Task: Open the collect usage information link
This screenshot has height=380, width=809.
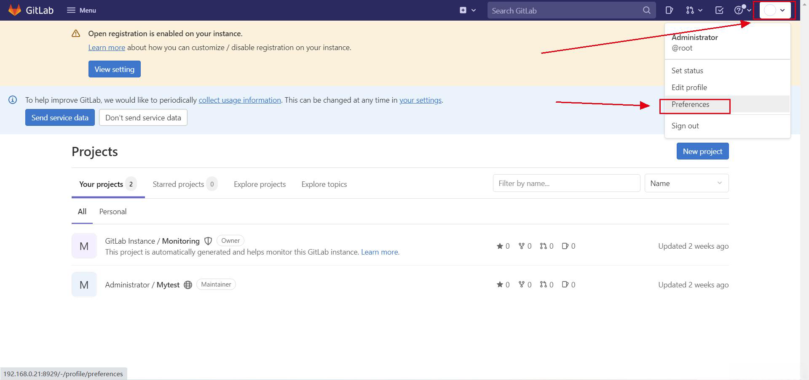Action: (x=240, y=100)
